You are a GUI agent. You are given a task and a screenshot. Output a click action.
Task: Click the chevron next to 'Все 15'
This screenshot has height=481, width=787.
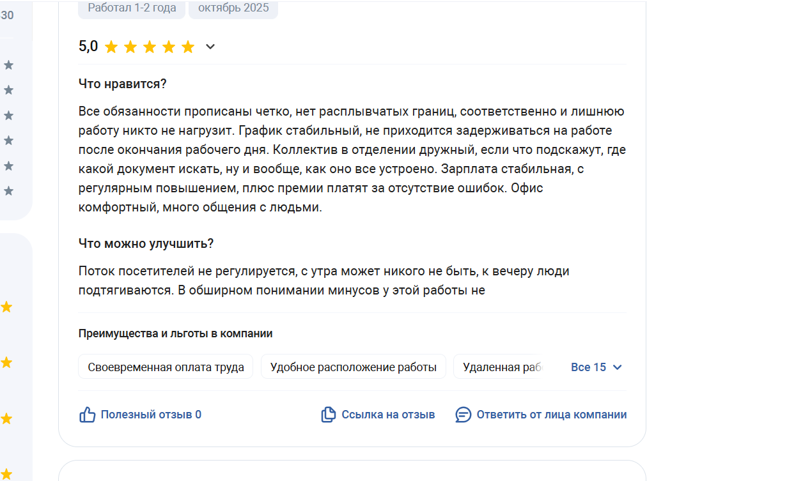(x=617, y=367)
